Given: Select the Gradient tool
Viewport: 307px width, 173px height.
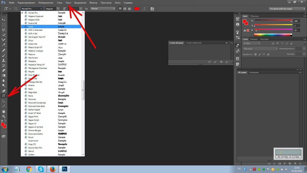Looking at the screenshot, I should coord(4,76).
